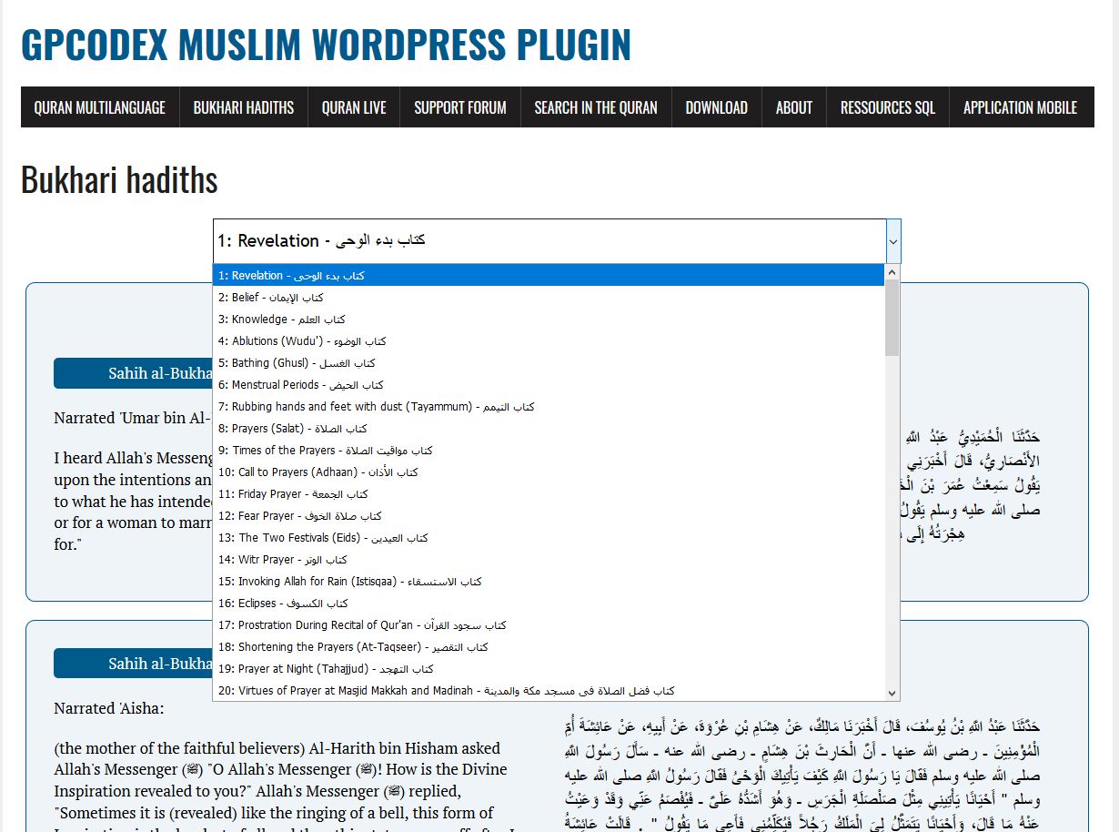The height and width of the screenshot is (832, 1119).
Task: Open the Quran Live menu item
Action: (x=354, y=107)
